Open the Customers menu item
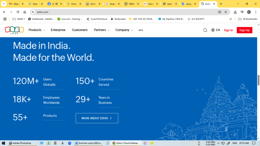The image size is (260, 146). (80, 30)
